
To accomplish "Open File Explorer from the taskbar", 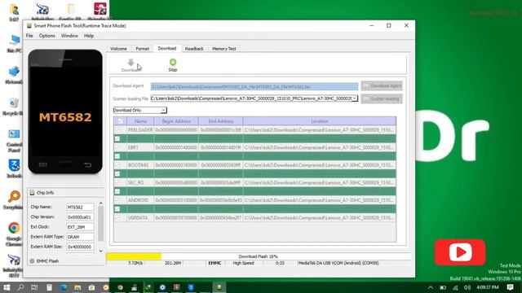I will 77,287.
